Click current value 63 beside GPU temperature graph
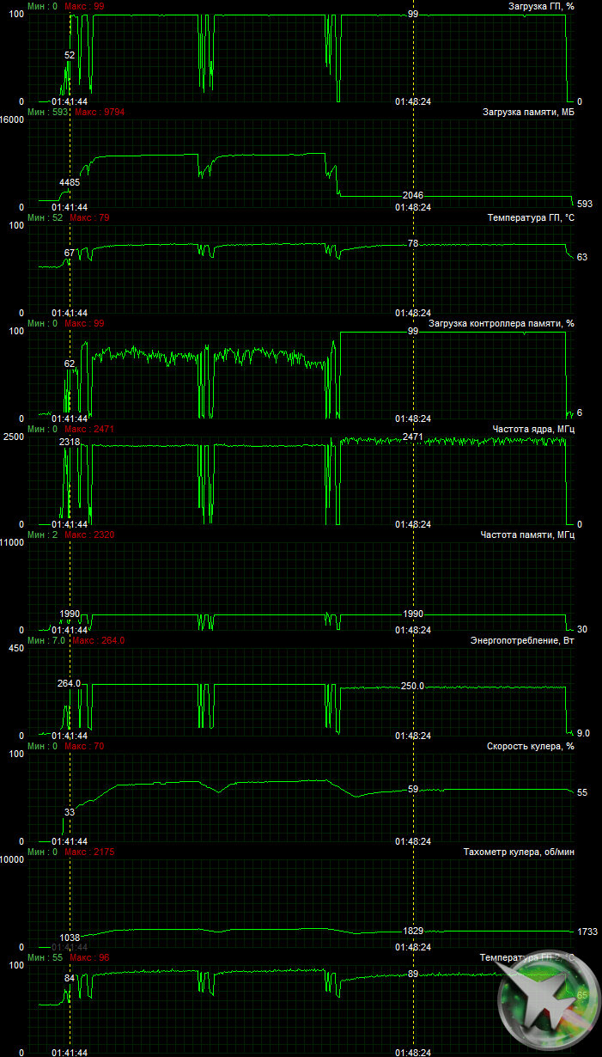This screenshot has width=602, height=1057. pos(582,257)
